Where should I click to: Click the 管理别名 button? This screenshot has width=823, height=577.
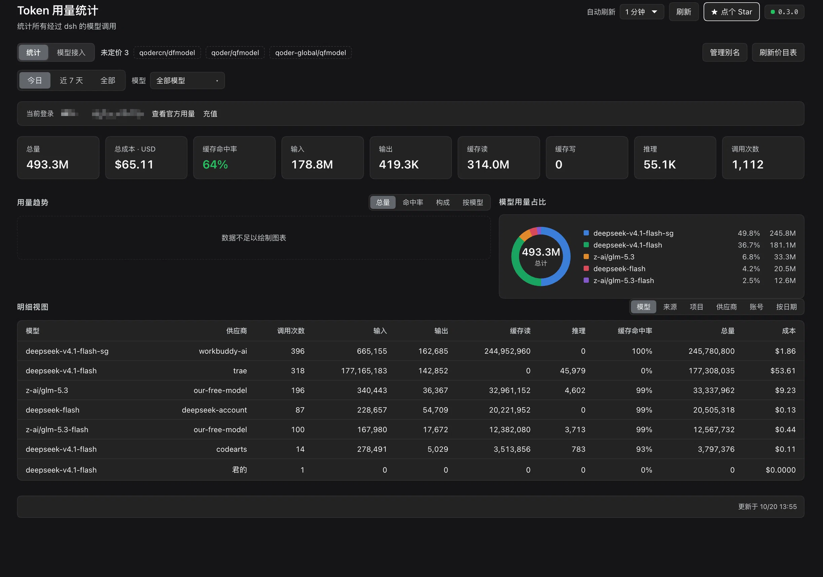point(724,53)
